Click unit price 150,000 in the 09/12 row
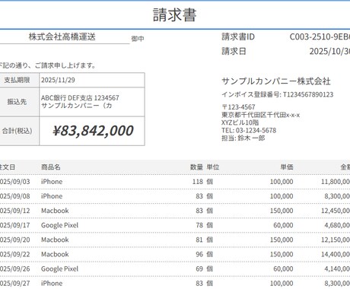Viewport: 350px width, 289px height. coord(282,211)
